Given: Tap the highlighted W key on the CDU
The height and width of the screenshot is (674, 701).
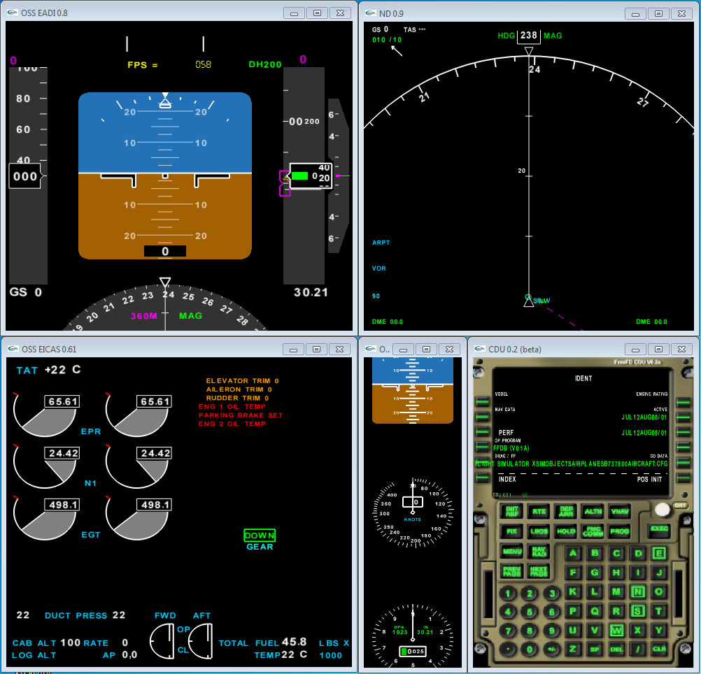Looking at the screenshot, I should [616, 630].
